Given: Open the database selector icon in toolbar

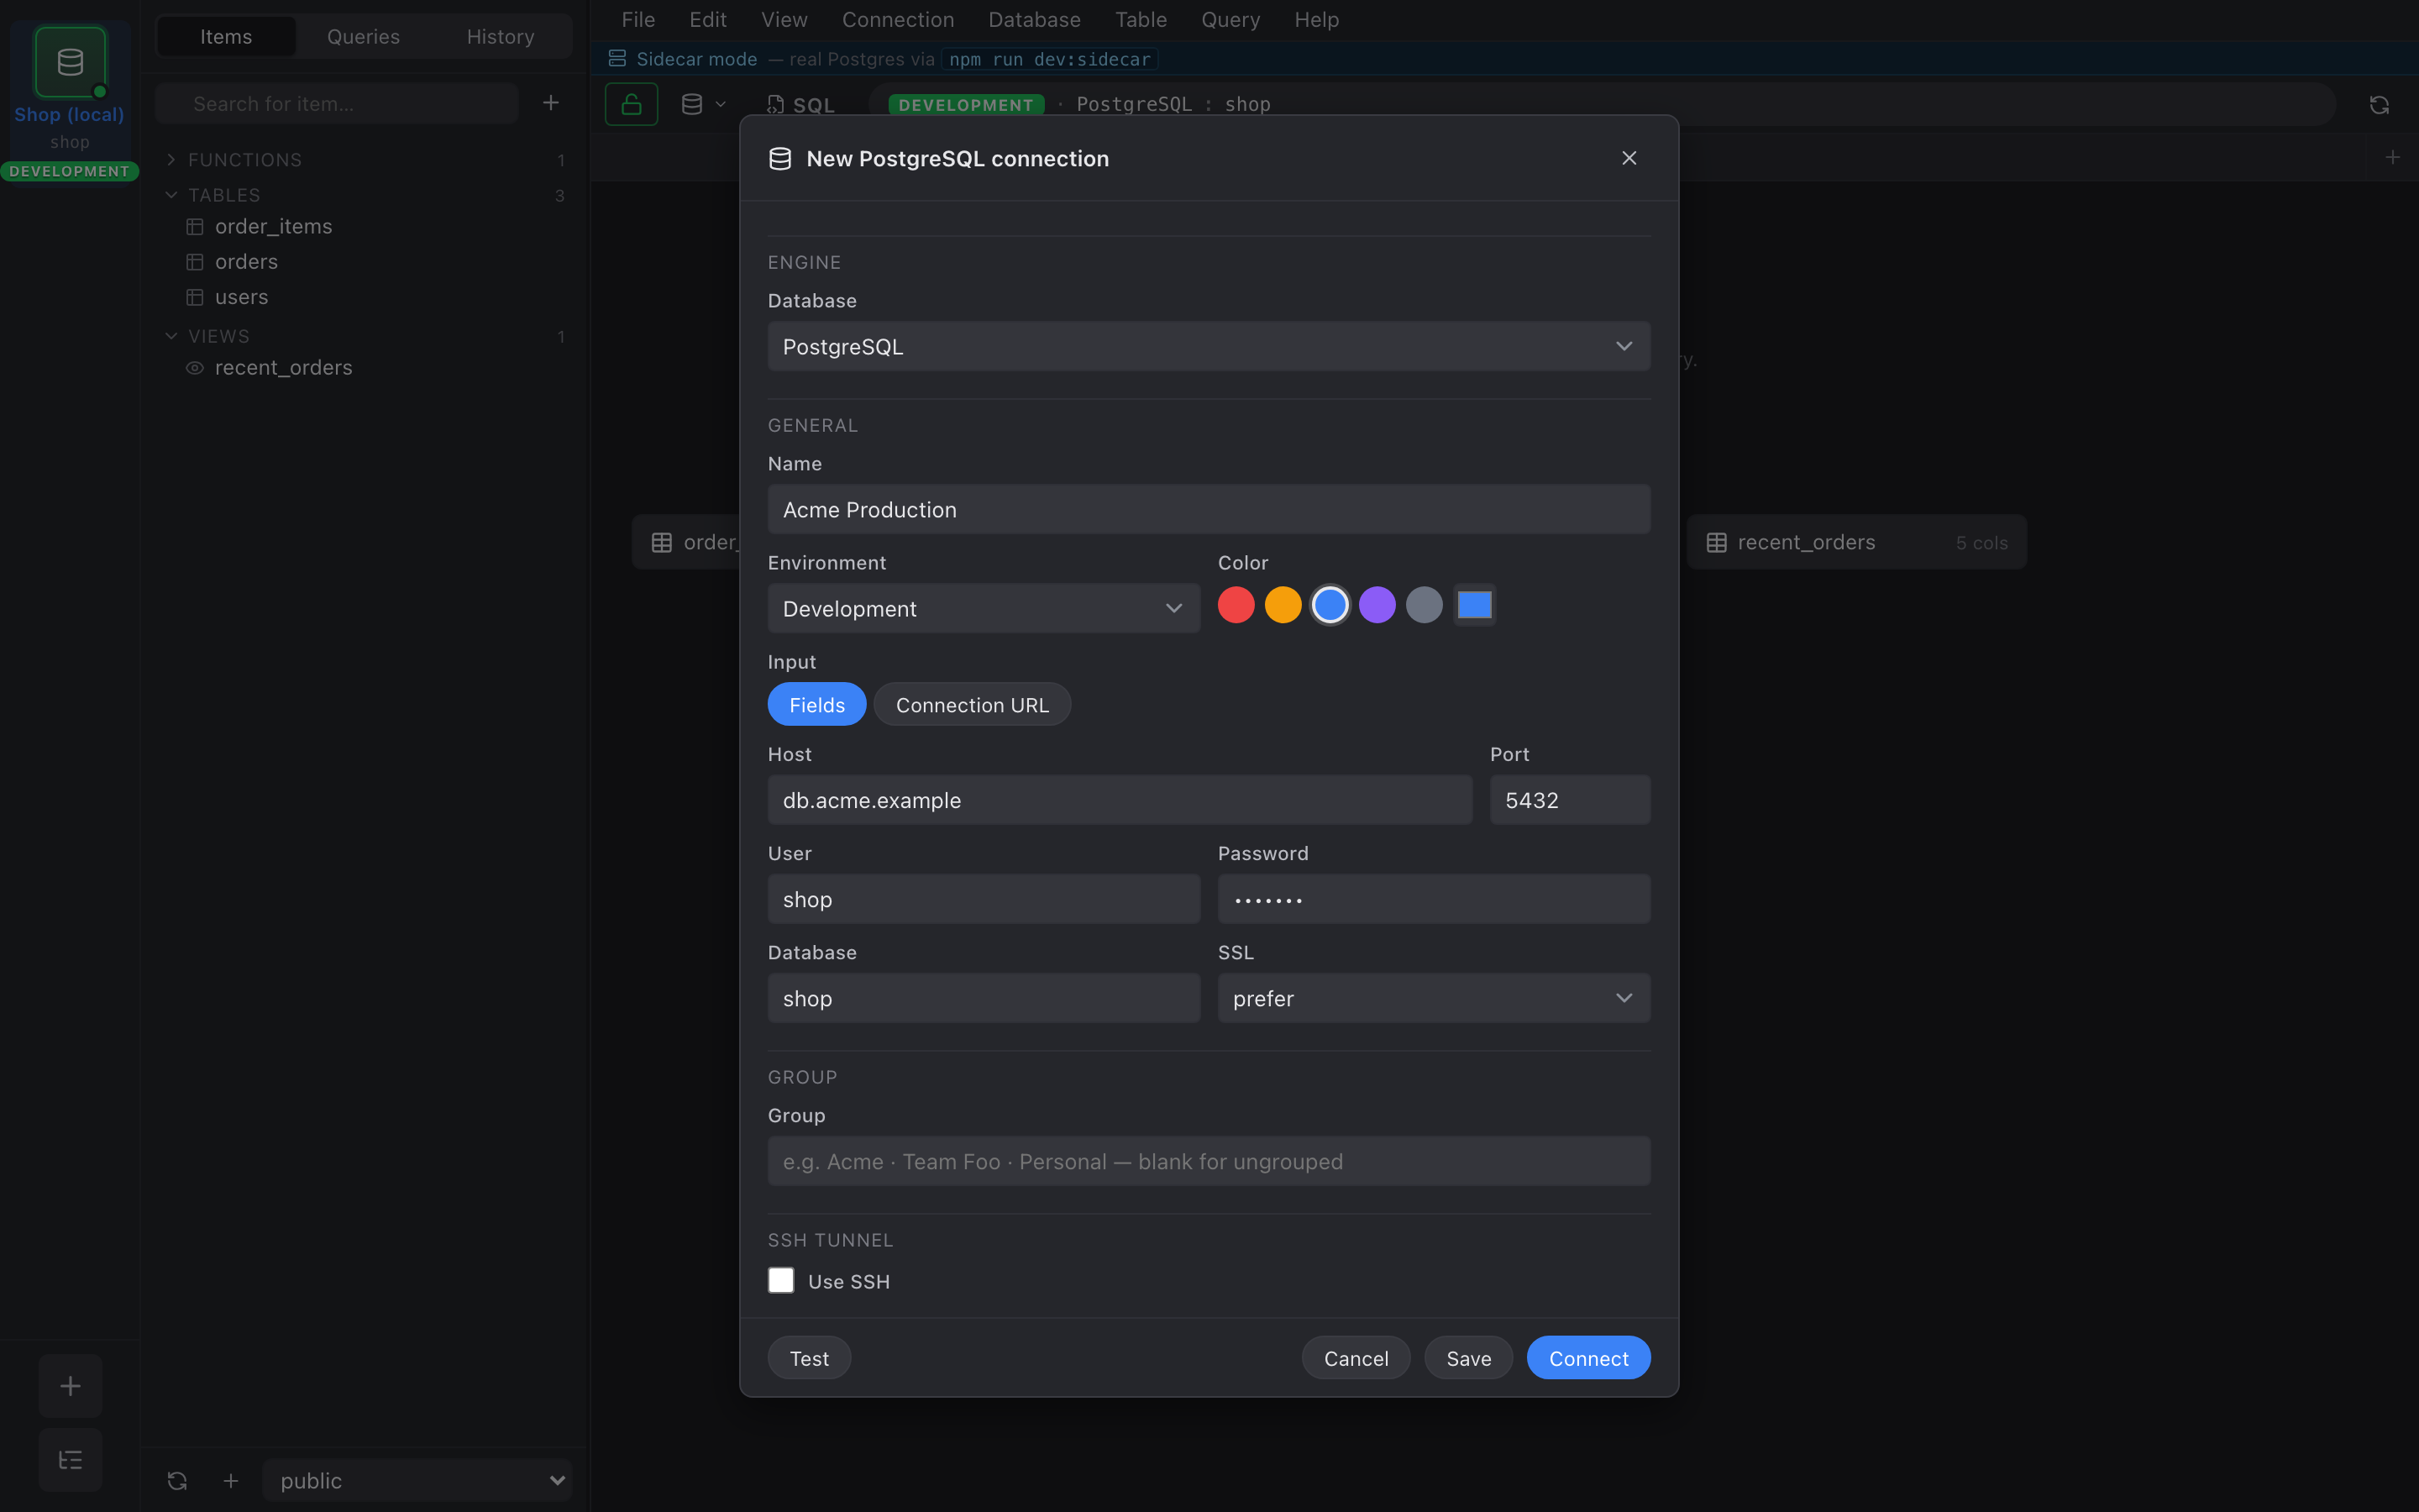Looking at the screenshot, I should tap(703, 104).
